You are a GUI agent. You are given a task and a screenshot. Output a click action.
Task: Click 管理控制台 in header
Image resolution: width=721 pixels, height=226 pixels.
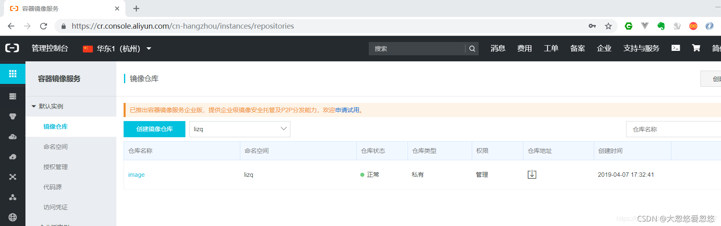click(x=50, y=48)
